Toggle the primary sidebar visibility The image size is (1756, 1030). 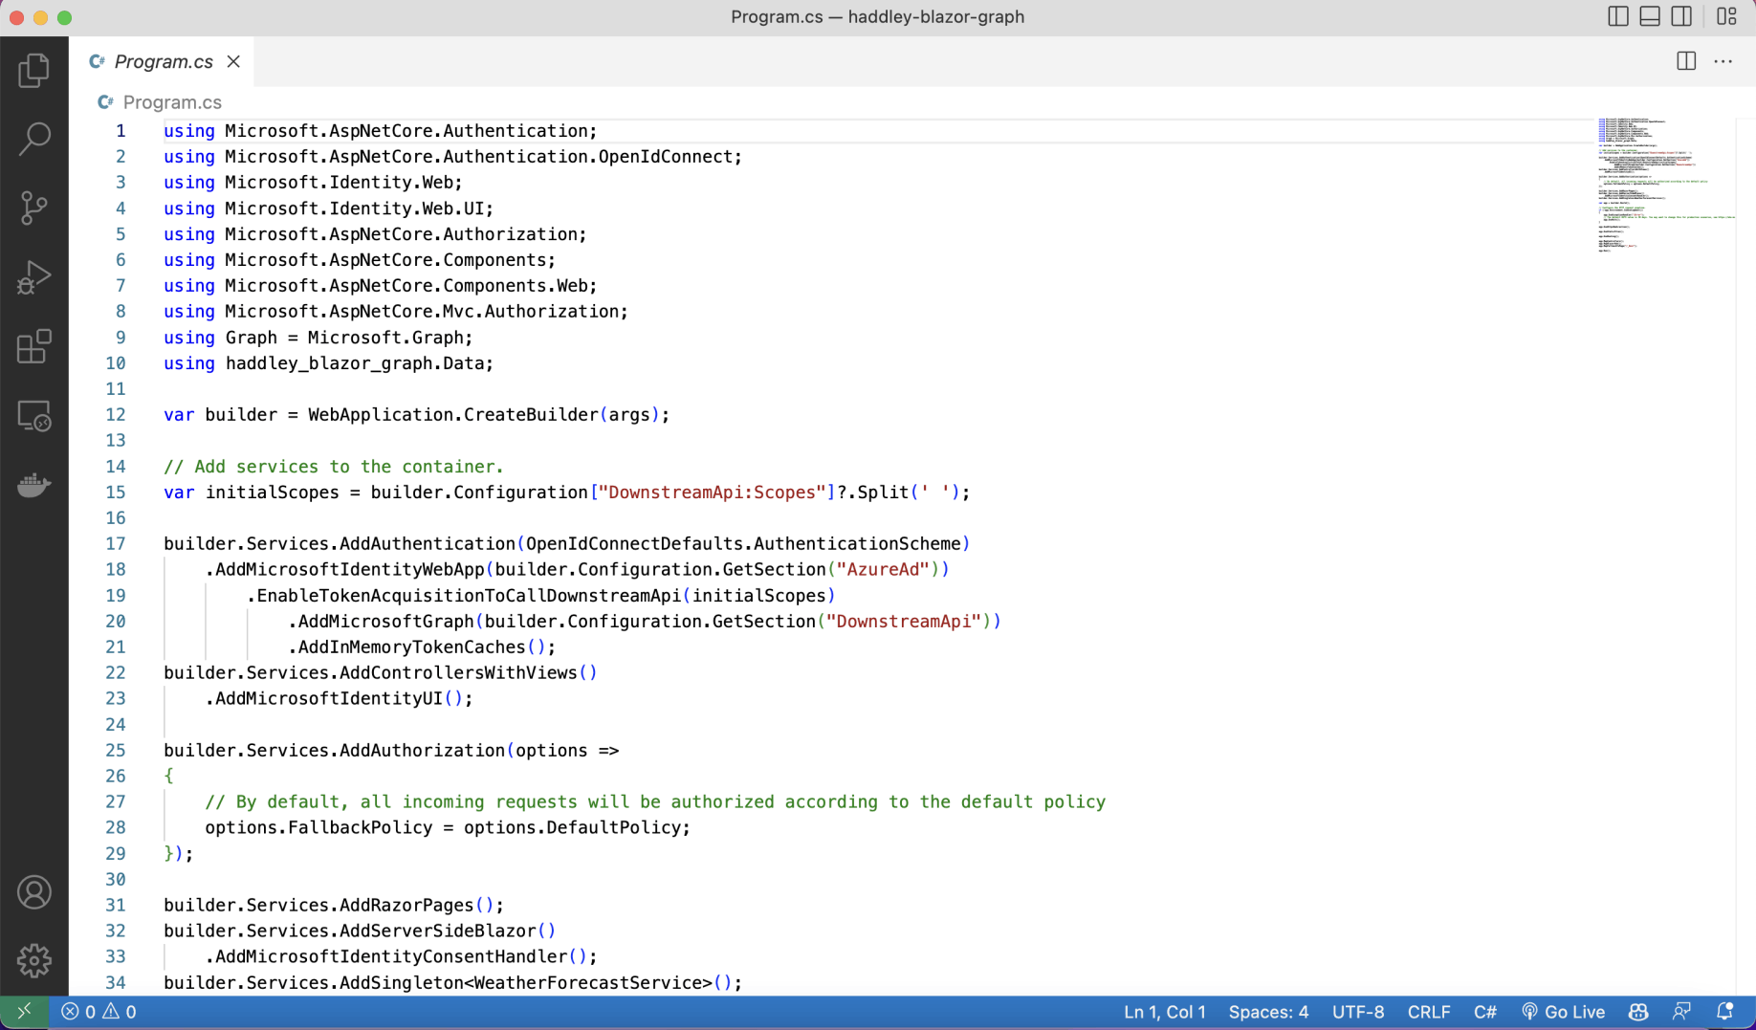1617,16
